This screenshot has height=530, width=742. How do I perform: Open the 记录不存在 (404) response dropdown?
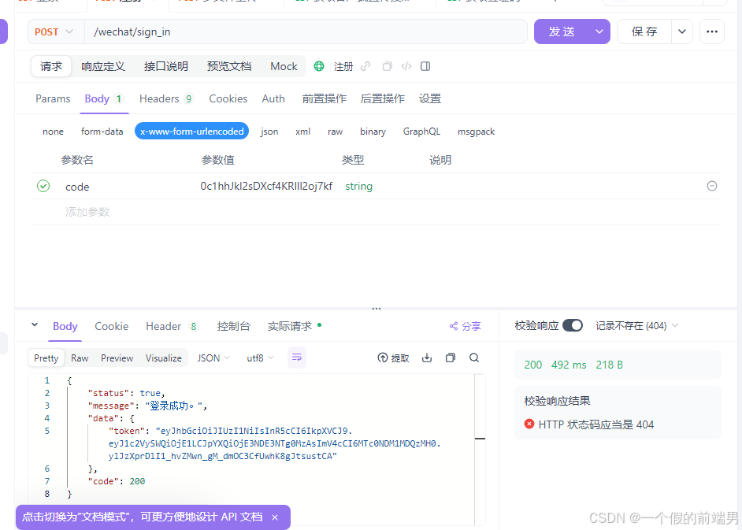[x=637, y=325]
